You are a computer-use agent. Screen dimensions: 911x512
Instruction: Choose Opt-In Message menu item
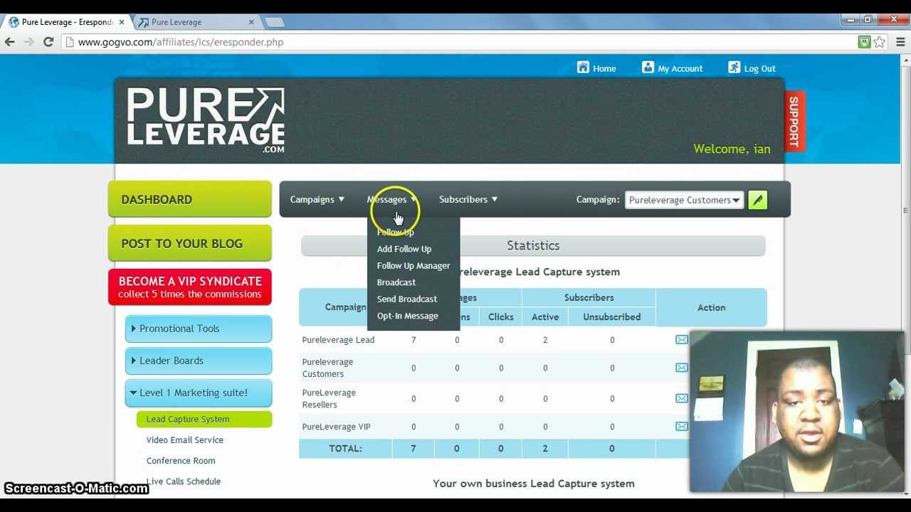coord(408,316)
